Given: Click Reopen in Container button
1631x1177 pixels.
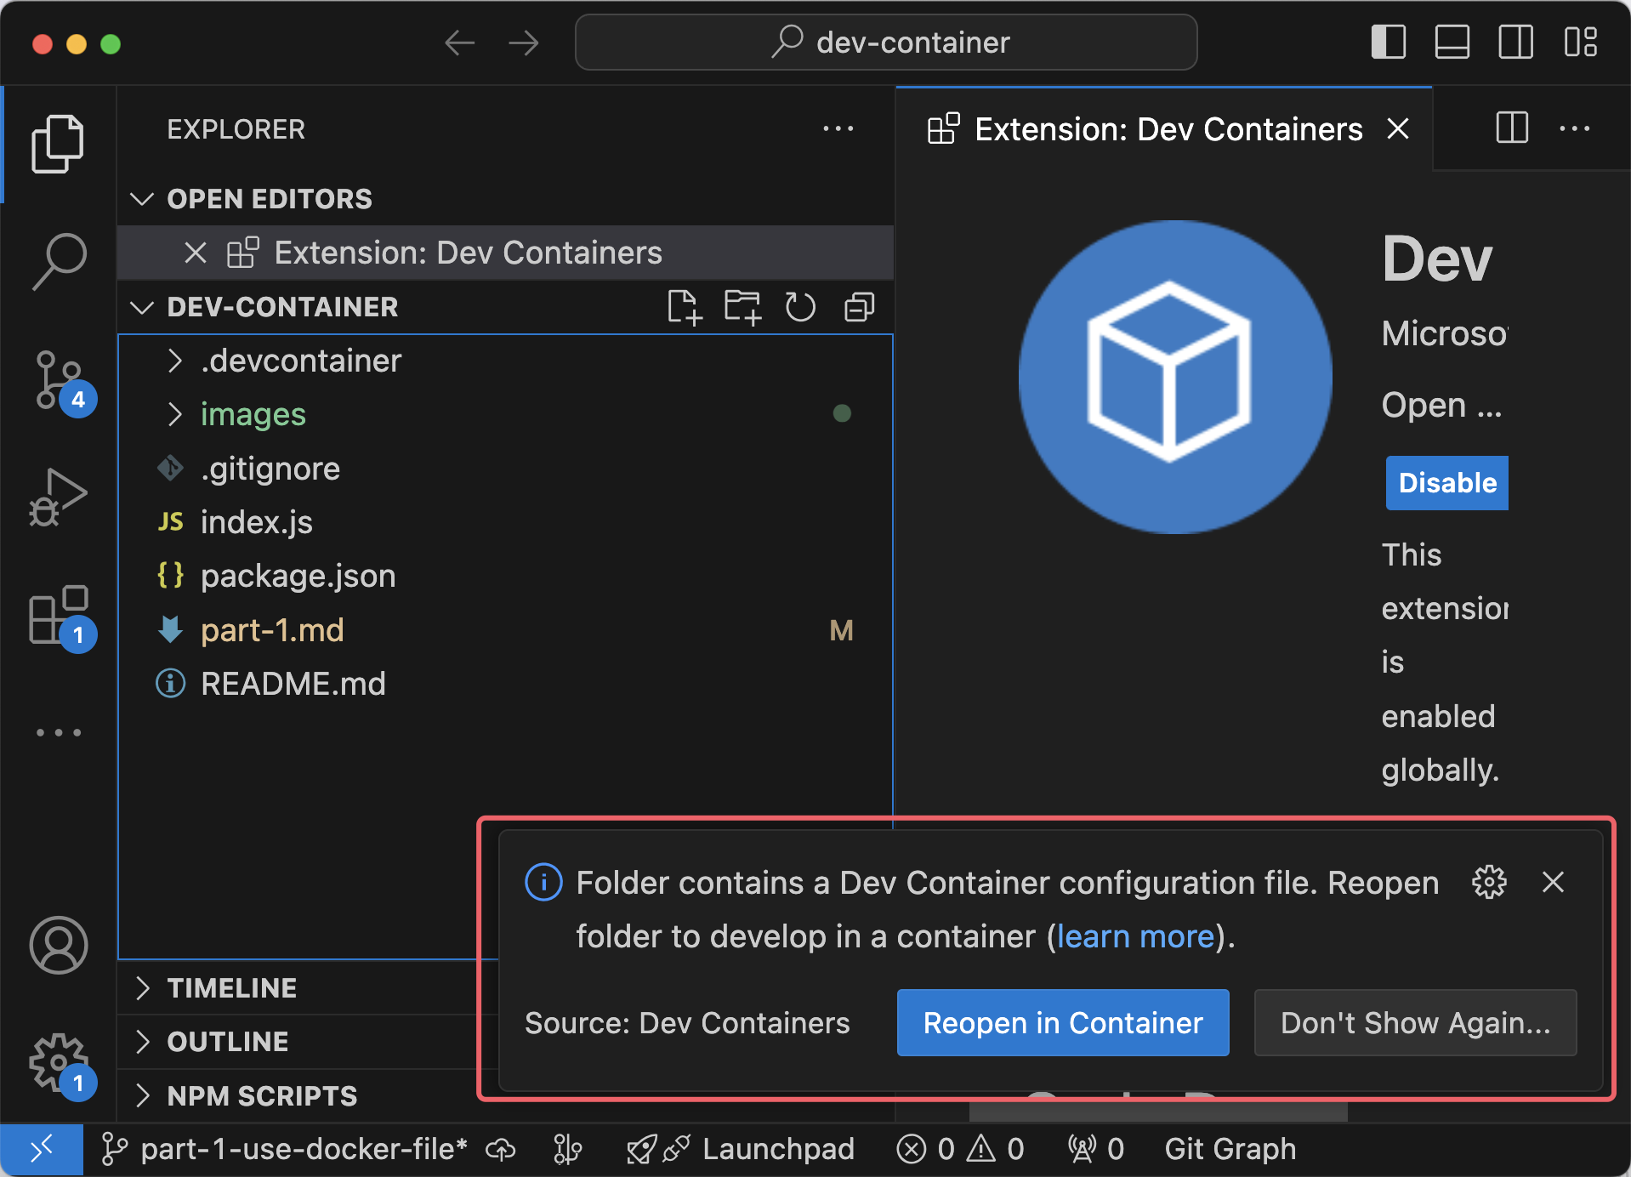Looking at the screenshot, I should [x=1062, y=1023].
